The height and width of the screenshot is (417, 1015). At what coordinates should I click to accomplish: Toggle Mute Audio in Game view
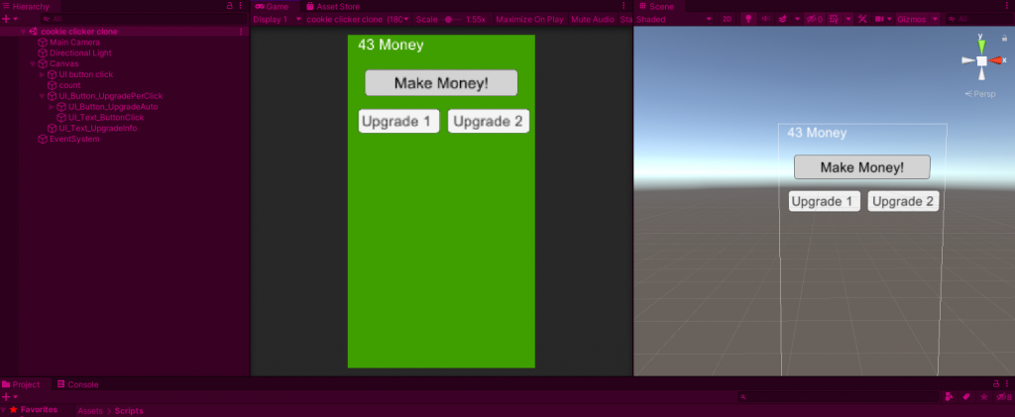(x=593, y=19)
